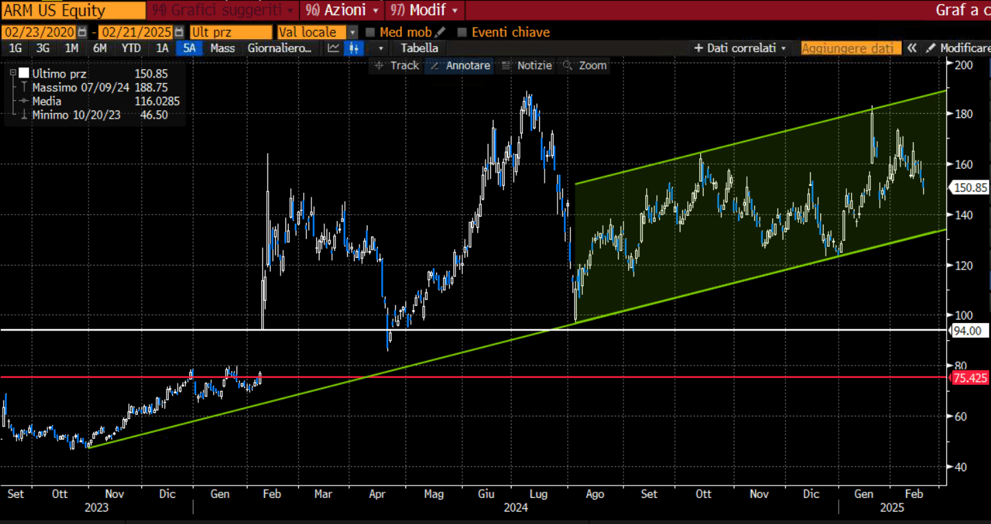Toggle Notizie news overlay on chart
991x524 pixels.
tap(527, 66)
